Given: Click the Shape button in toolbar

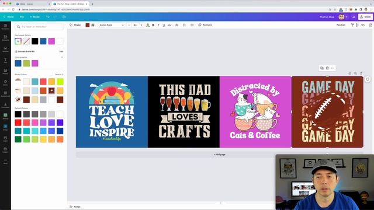Looking at the screenshot, I should coord(75,25).
